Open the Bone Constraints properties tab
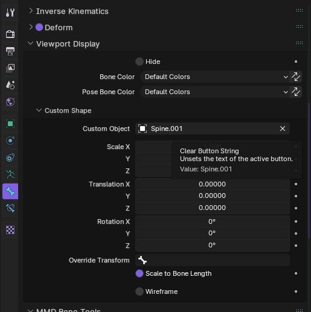This screenshot has width=311, height=312. (x=10, y=208)
